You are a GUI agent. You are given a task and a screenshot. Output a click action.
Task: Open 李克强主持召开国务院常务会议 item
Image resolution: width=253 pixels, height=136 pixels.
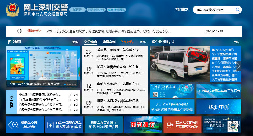point(40,95)
